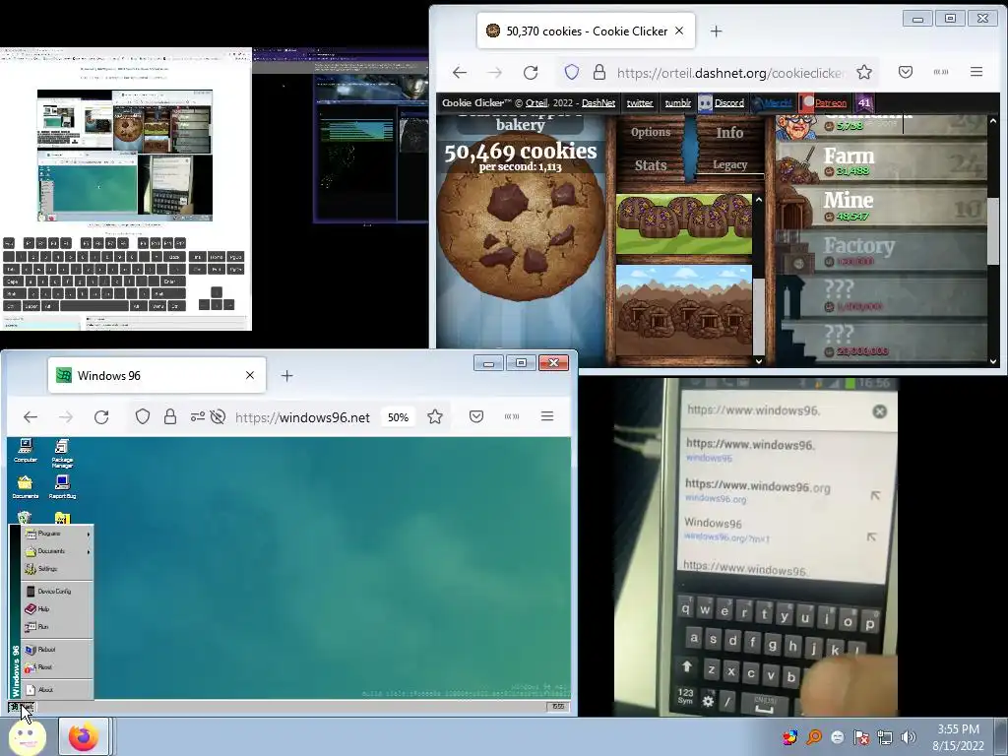1008x756 pixels.
Task: Bookmark windows96.net with the star icon
Action: [434, 416]
